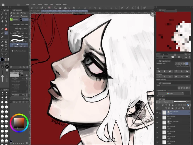The image size is (193, 145).
Task: Open the Window menu
Action: click(58, 5)
